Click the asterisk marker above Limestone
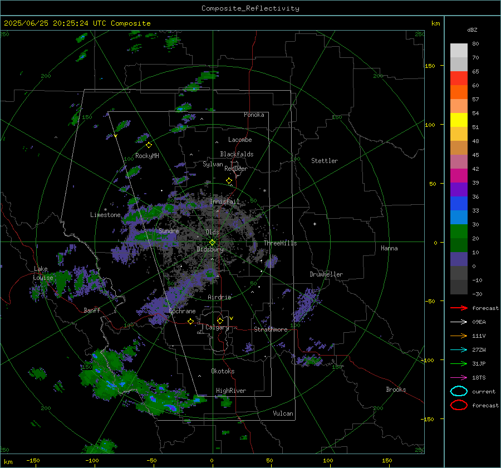Screen dimensions: 501x468 105,210
